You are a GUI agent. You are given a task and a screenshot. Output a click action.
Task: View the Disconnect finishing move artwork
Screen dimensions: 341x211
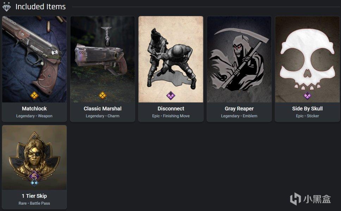pos(171,59)
